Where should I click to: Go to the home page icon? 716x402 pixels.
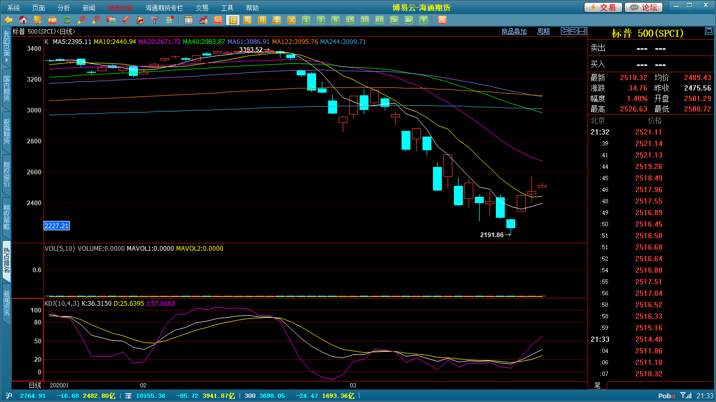(23, 20)
